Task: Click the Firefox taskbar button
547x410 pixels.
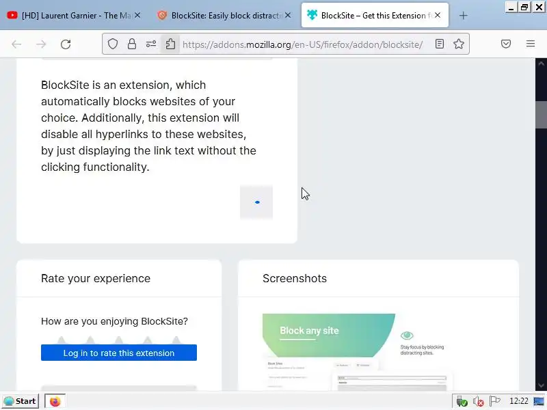Action: [x=55, y=401]
